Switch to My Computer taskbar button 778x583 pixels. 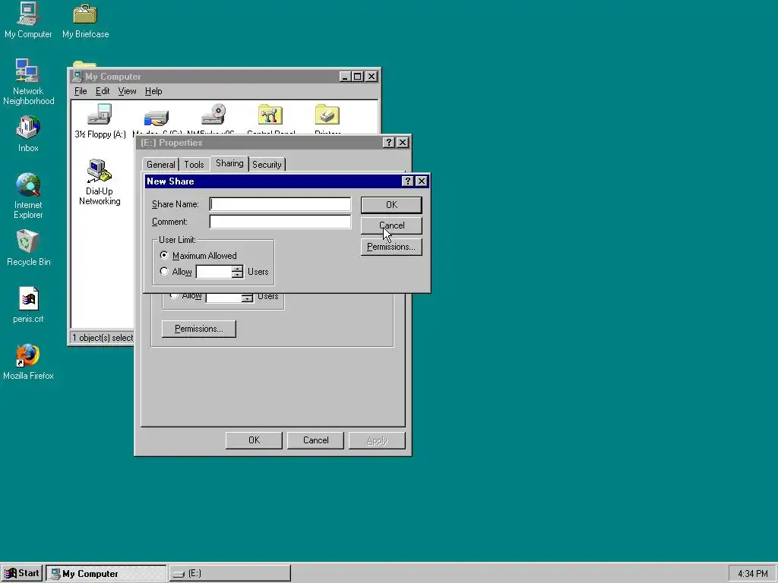pyautogui.click(x=106, y=574)
